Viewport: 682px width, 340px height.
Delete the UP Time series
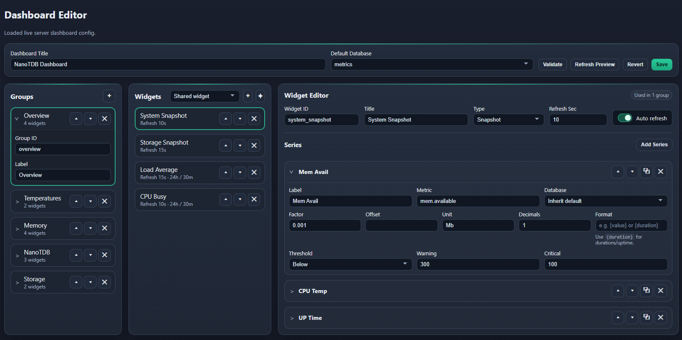coord(661,317)
